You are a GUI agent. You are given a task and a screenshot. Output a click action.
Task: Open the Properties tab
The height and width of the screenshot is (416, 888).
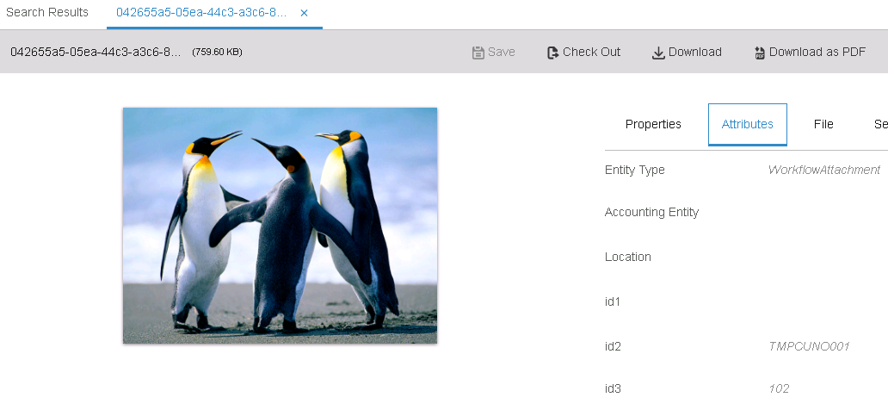coord(653,124)
